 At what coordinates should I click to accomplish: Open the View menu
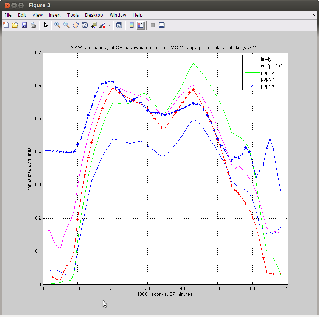point(37,15)
